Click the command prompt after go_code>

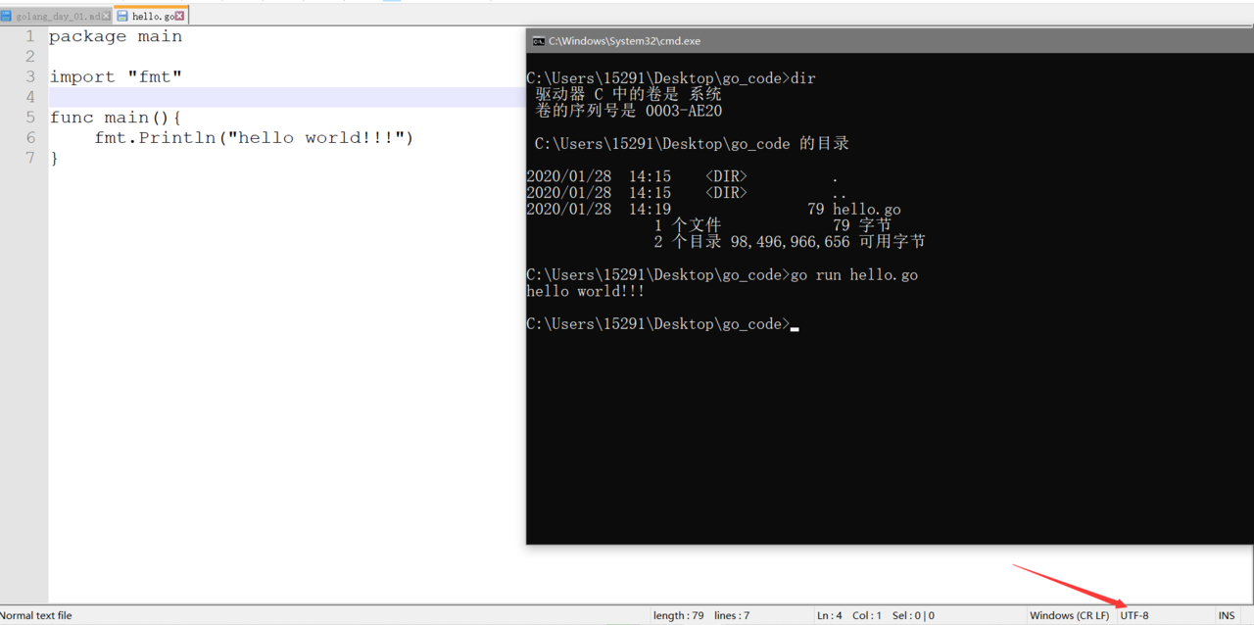point(795,324)
